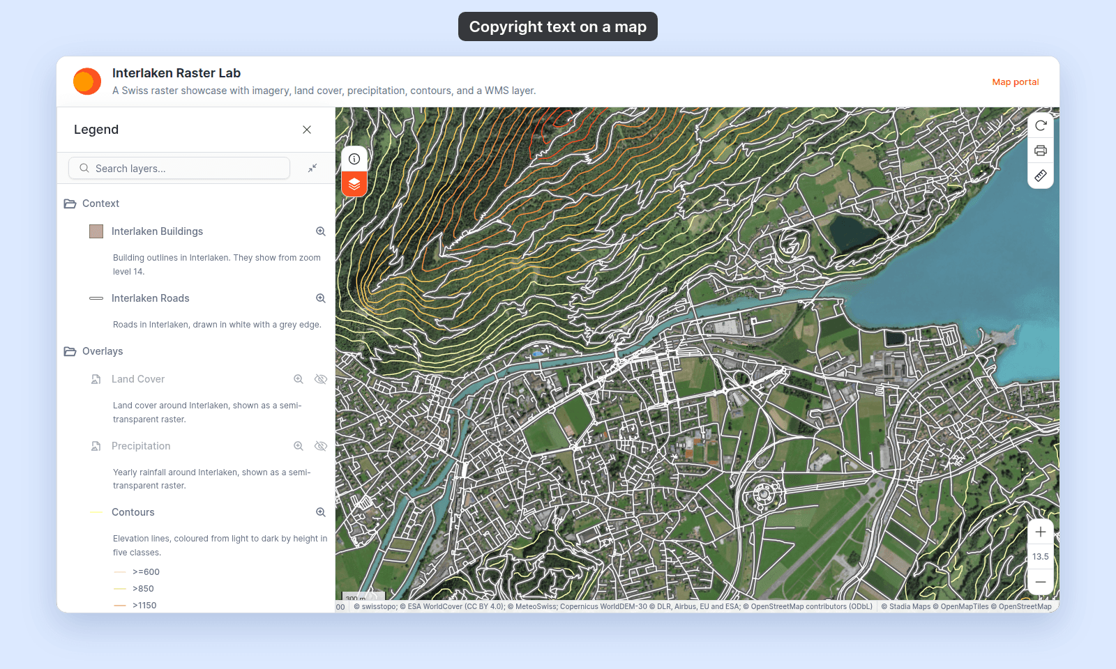
Task: Zoom to the Interlaken Roads layer
Action: point(321,298)
